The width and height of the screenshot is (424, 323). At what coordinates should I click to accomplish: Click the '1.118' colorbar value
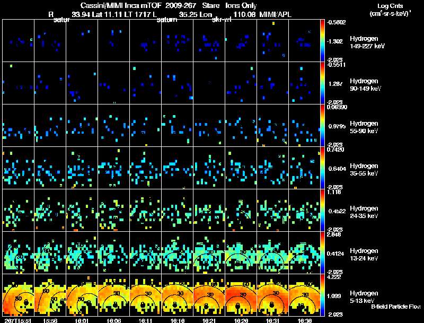[334, 193]
